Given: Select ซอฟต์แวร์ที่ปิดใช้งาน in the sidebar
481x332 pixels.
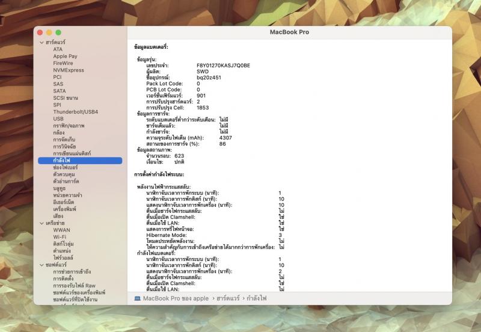Looking at the screenshot, I should pyautogui.click(x=75, y=300).
